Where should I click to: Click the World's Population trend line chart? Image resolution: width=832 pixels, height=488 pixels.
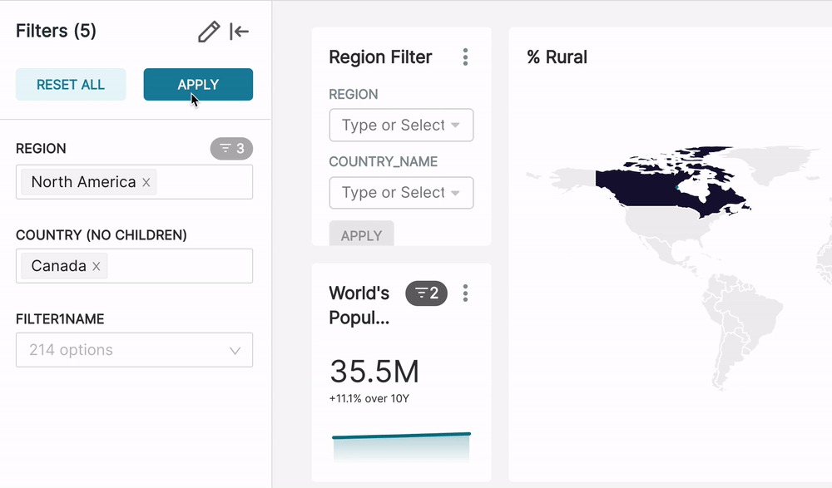(401, 447)
